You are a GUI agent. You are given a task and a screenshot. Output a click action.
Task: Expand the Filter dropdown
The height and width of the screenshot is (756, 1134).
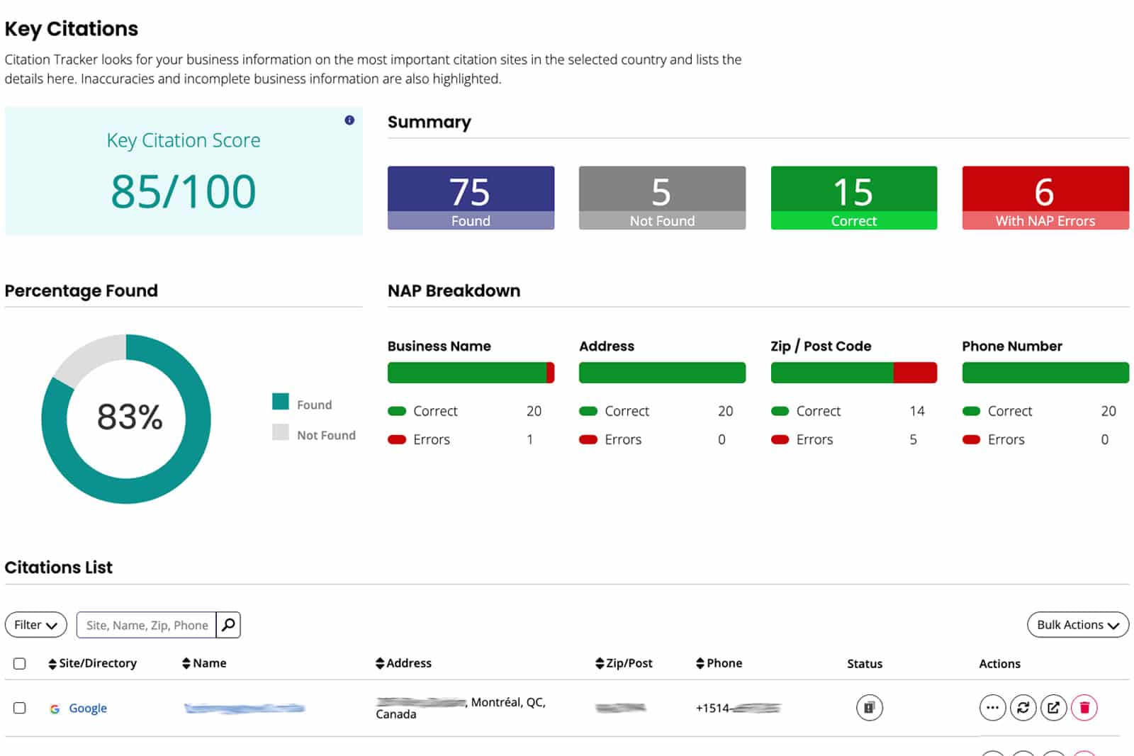point(35,625)
